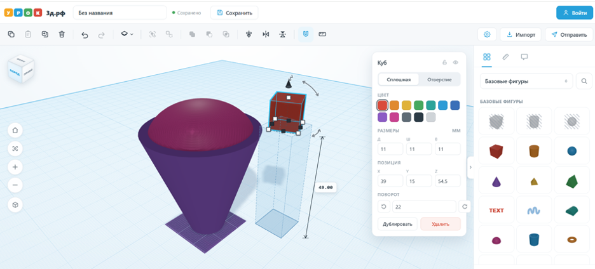This screenshot has height=269, width=595.
Task: Click the Отправить button
Action: click(569, 34)
